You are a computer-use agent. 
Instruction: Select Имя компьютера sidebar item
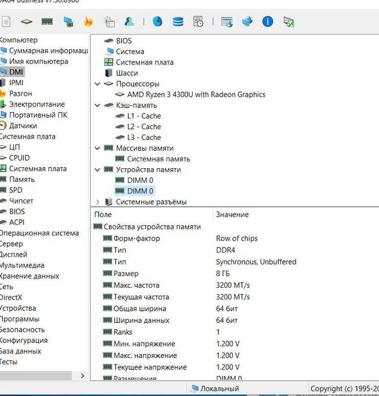tap(39, 61)
